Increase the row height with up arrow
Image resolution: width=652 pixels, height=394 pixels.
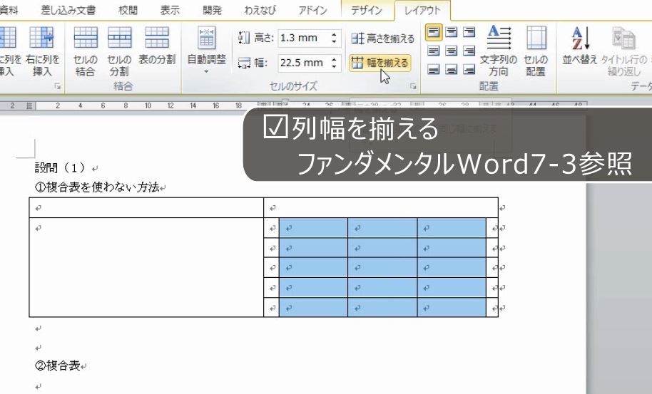(335, 34)
